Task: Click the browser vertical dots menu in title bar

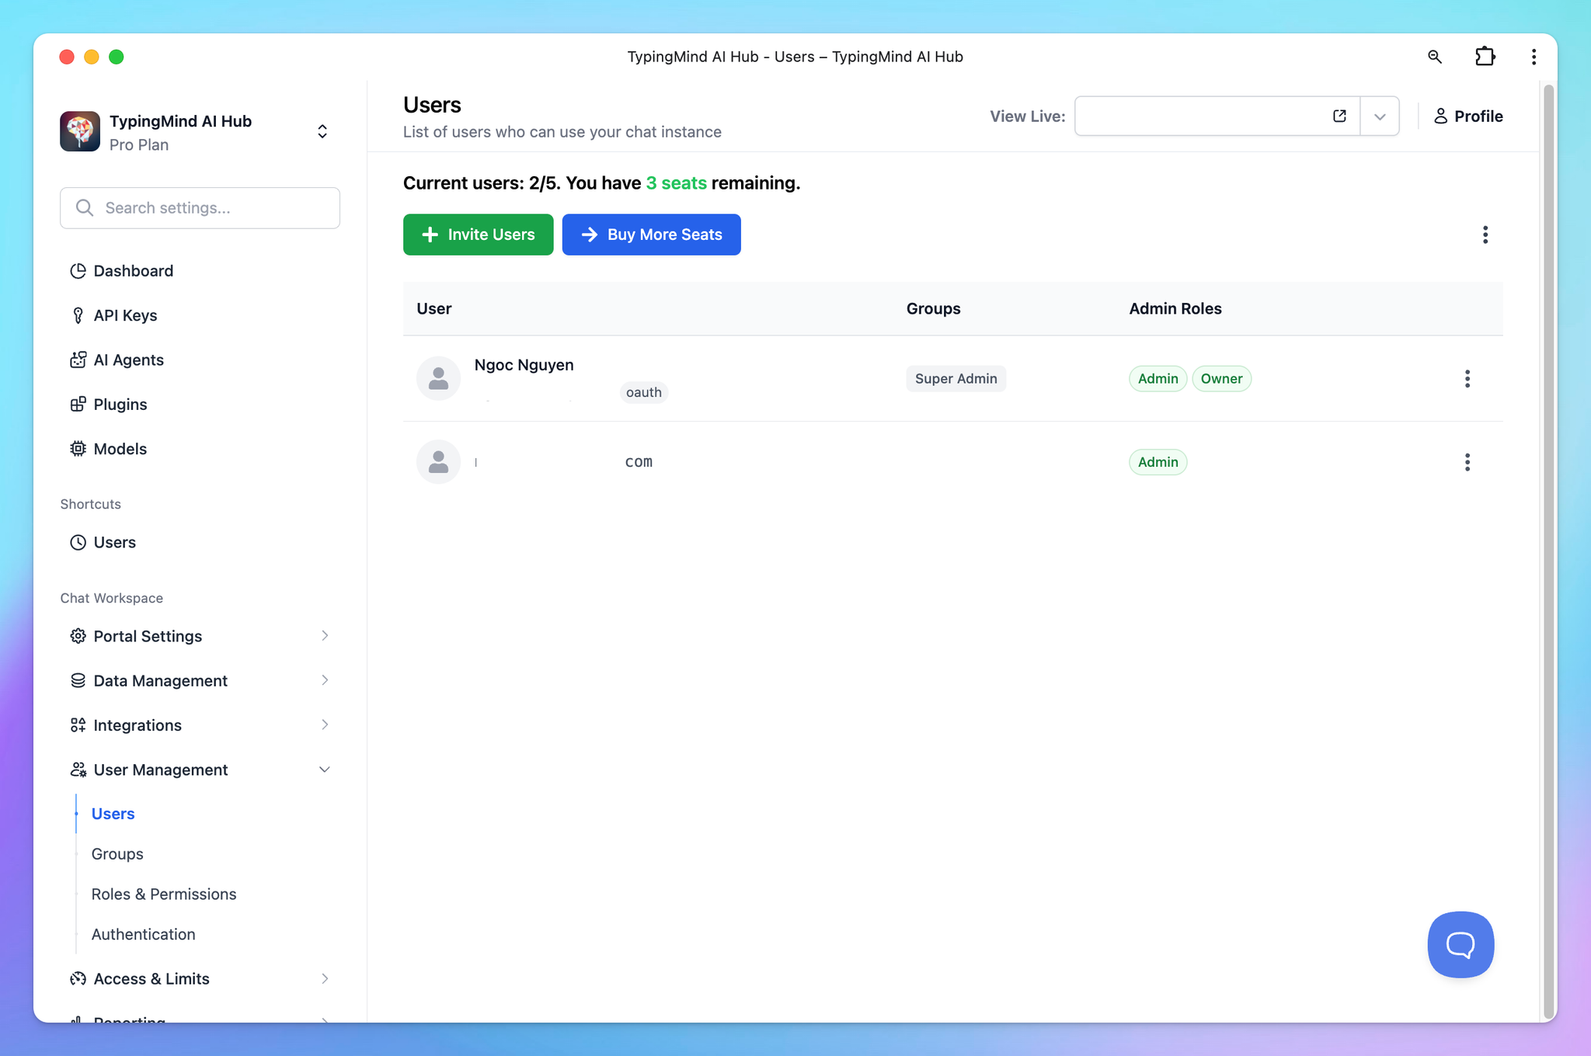Action: [1534, 57]
